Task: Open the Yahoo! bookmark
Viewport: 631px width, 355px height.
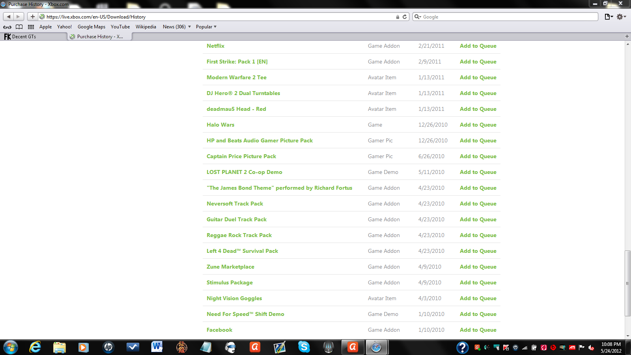Action: tap(64, 27)
